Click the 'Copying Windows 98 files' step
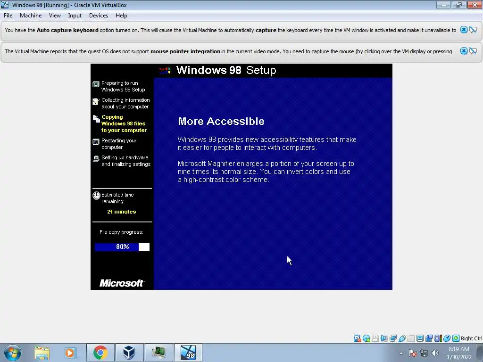 pyautogui.click(x=124, y=123)
